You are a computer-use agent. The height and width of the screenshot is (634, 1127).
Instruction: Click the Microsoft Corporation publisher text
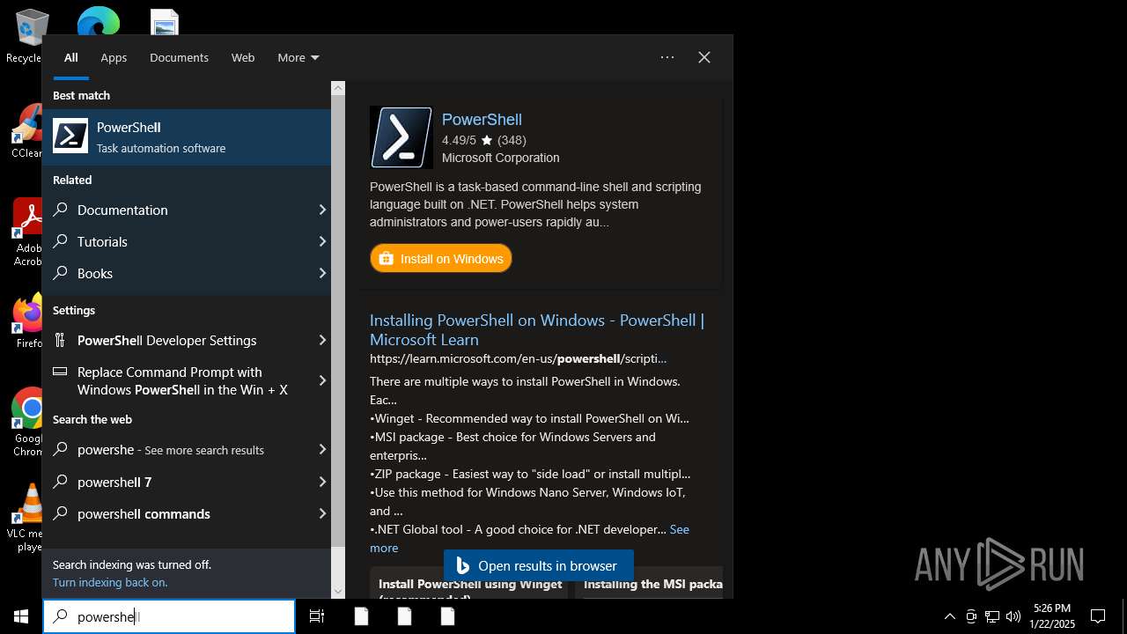click(500, 158)
